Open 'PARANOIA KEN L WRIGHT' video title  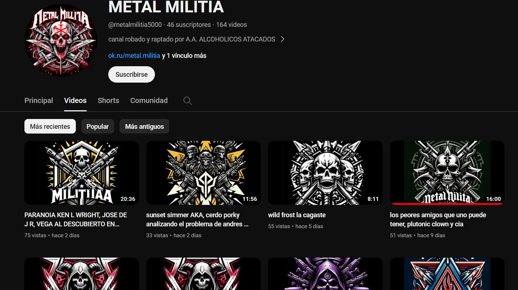pos(76,219)
